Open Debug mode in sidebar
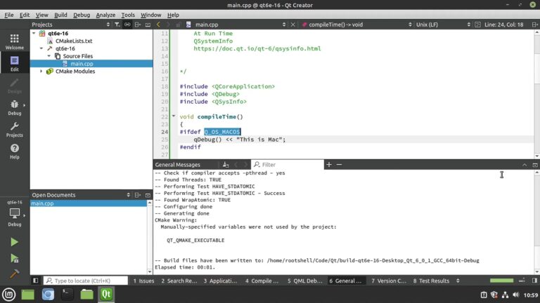Viewport: 540px width, 303px height. pos(15,107)
